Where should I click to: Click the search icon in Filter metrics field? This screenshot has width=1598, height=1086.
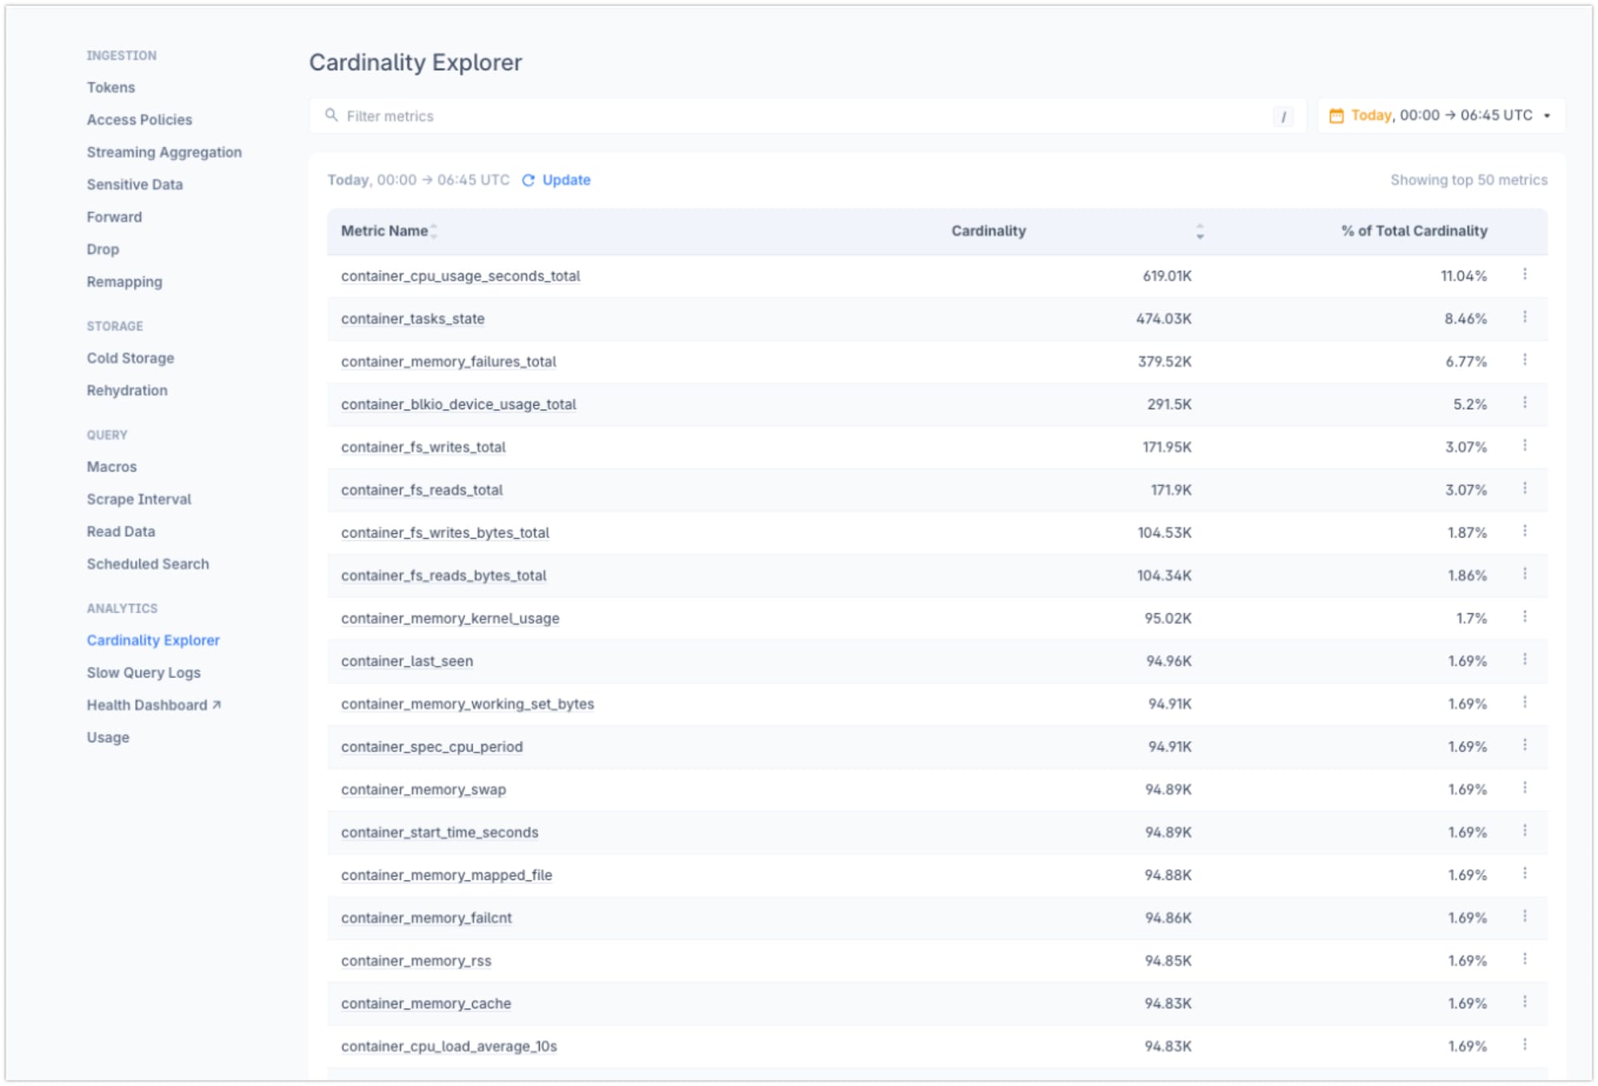coord(332,116)
